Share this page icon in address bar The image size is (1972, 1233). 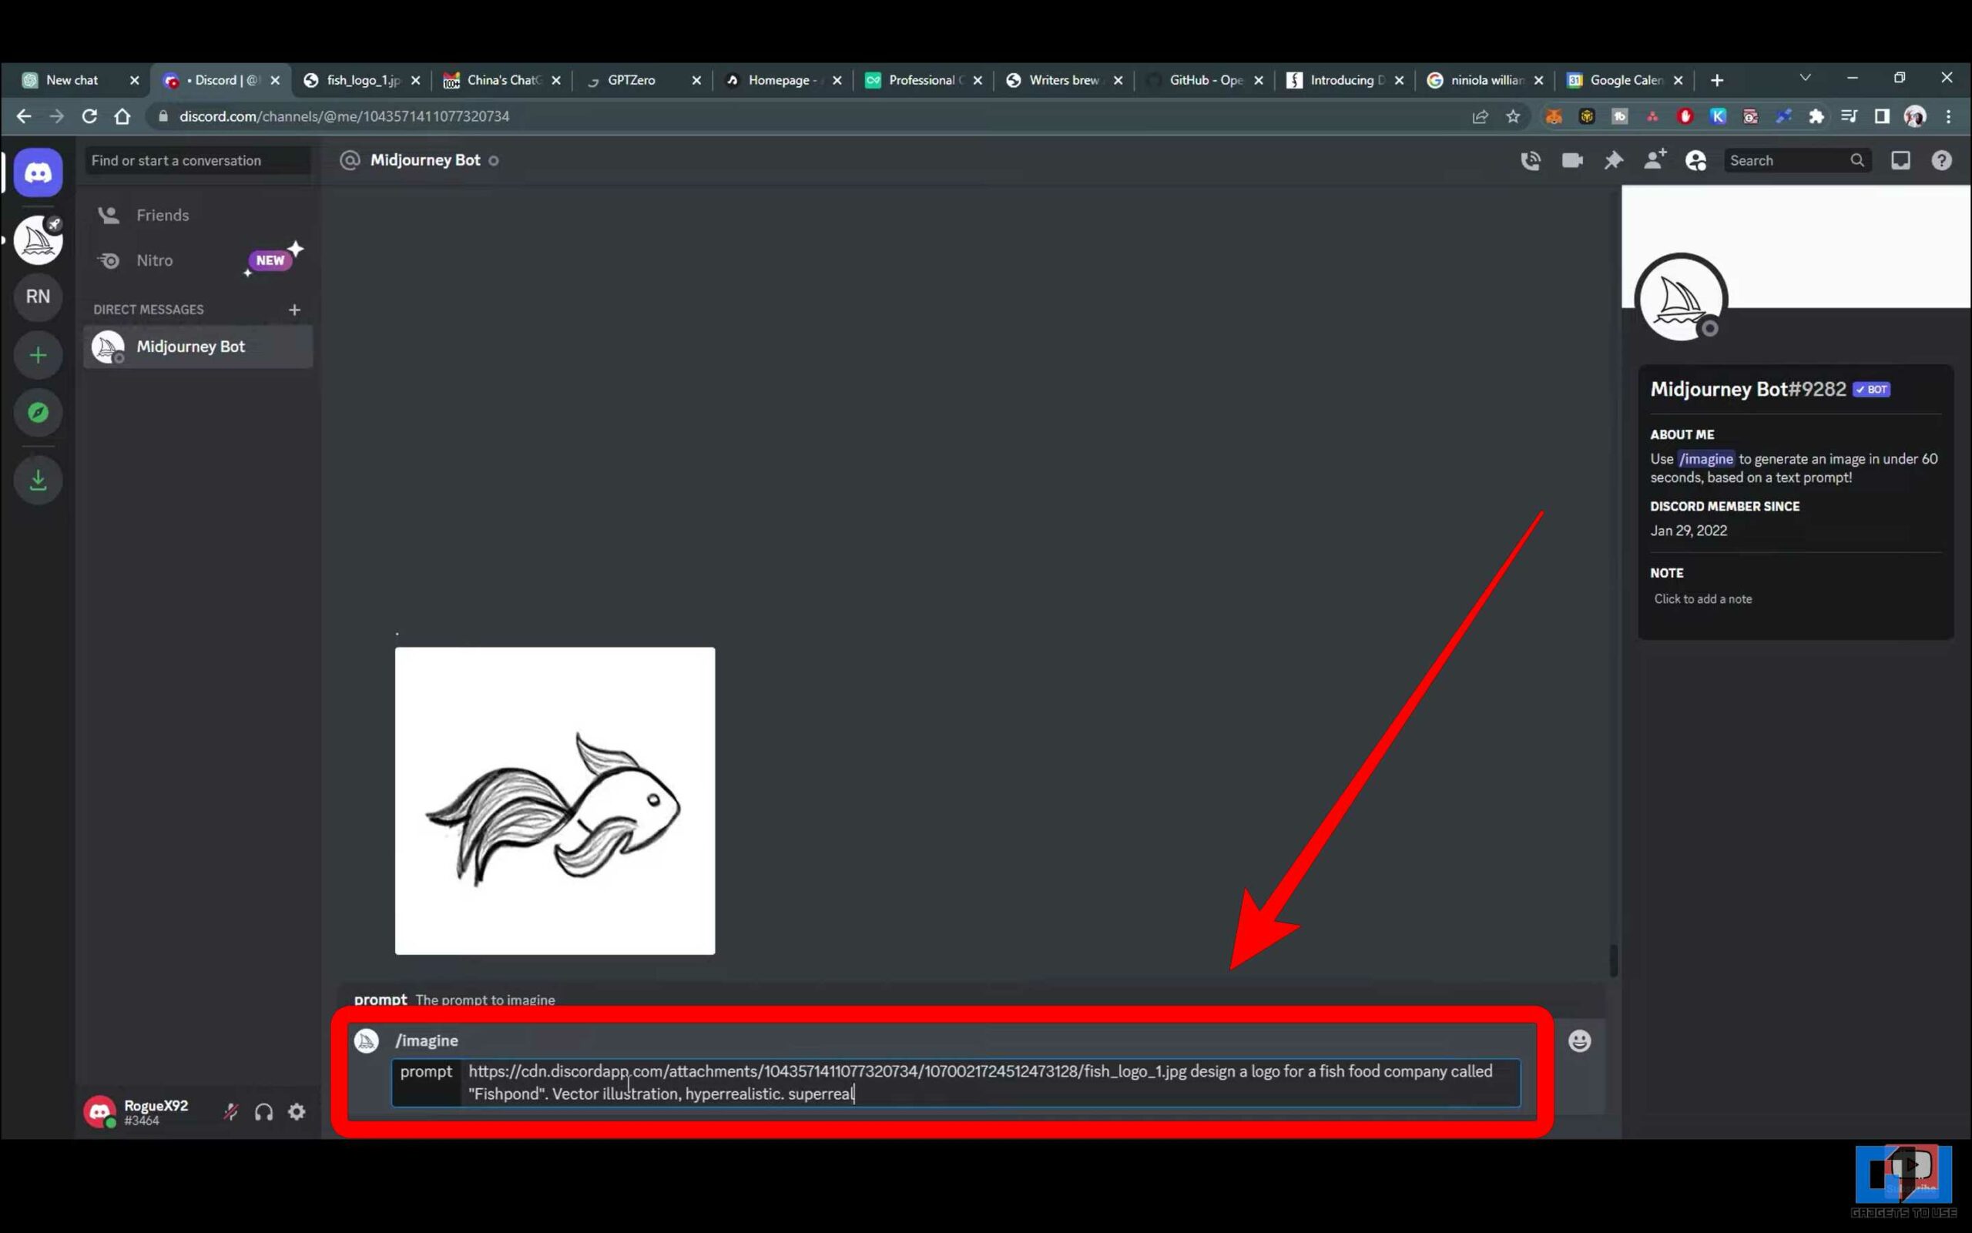coord(1481,116)
